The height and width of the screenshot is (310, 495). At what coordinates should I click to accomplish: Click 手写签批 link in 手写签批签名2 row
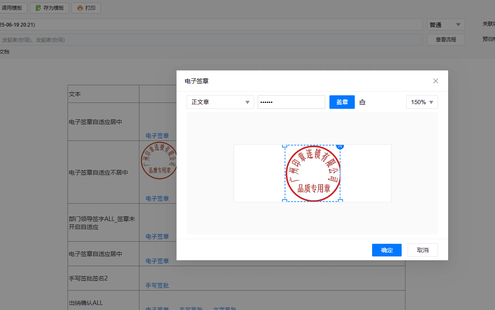point(157,286)
